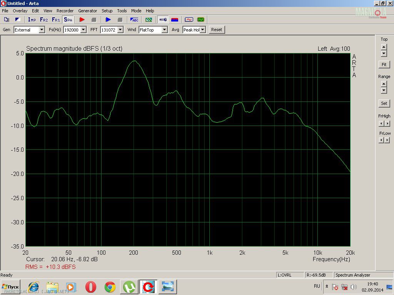
Task: Click the new document icon
Action: [7, 20]
